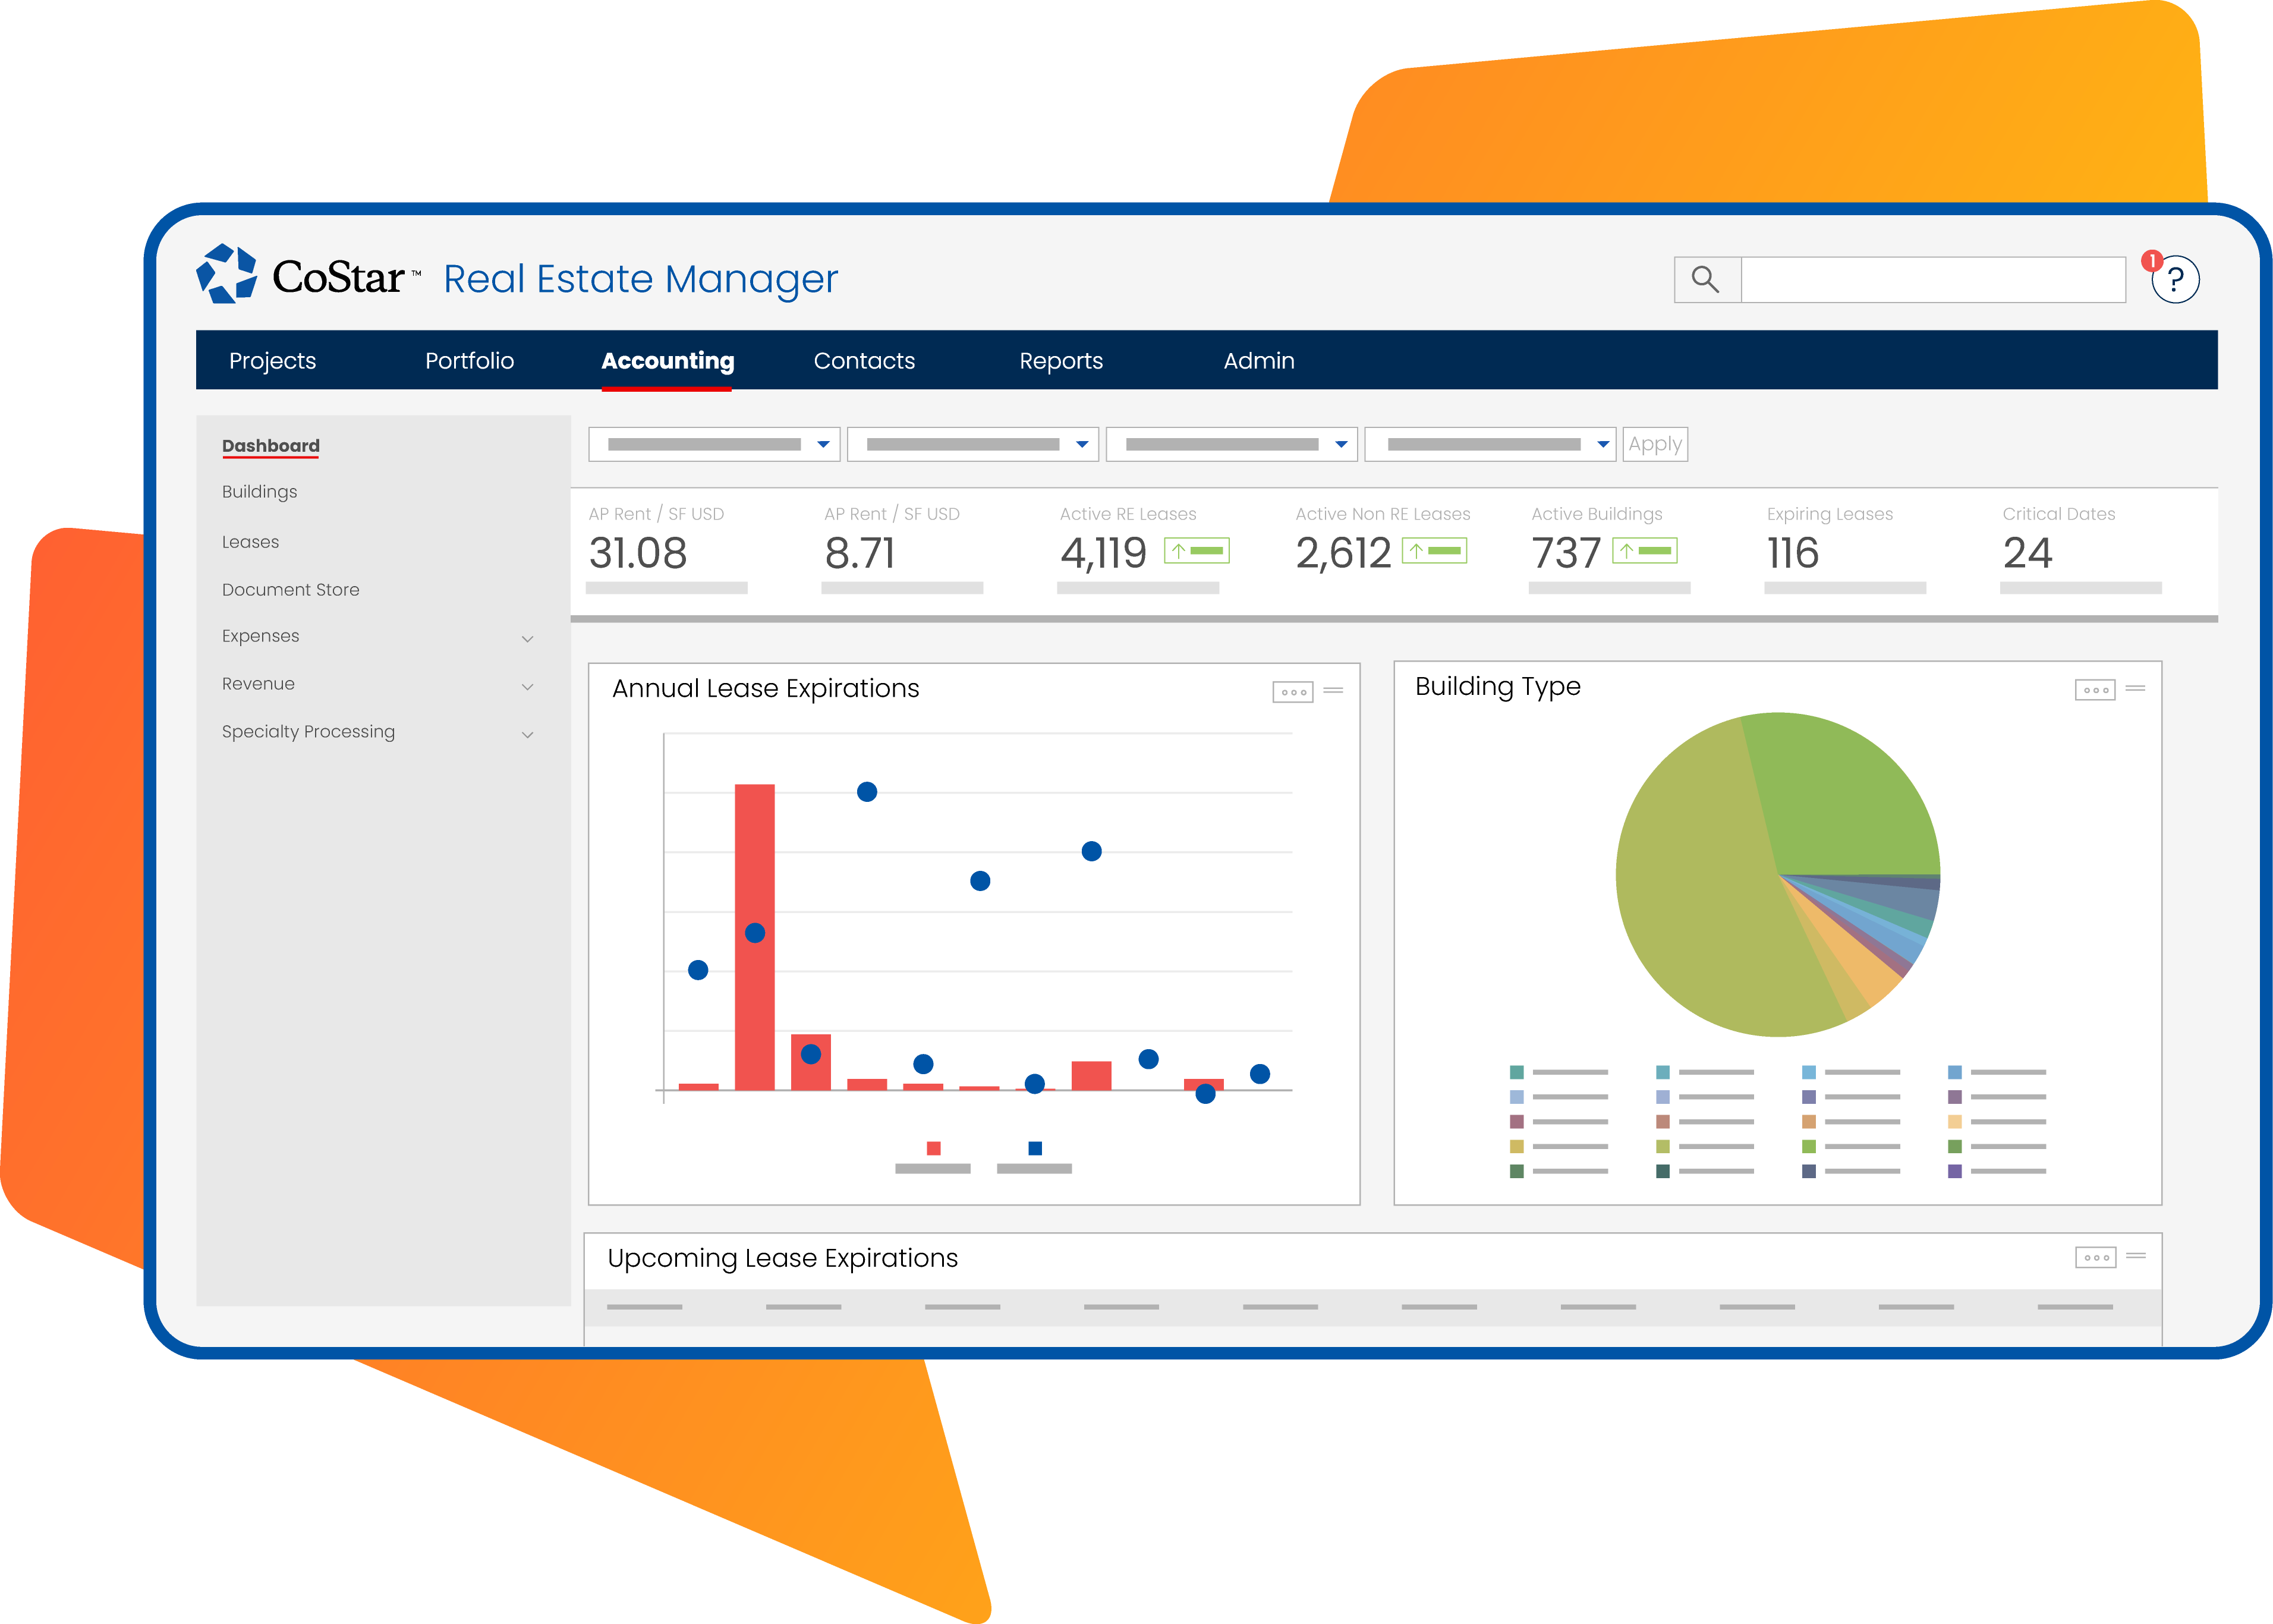2273x1624 pixels.
Task: Switch to the Portfolio tab
Action: (469, 361)
